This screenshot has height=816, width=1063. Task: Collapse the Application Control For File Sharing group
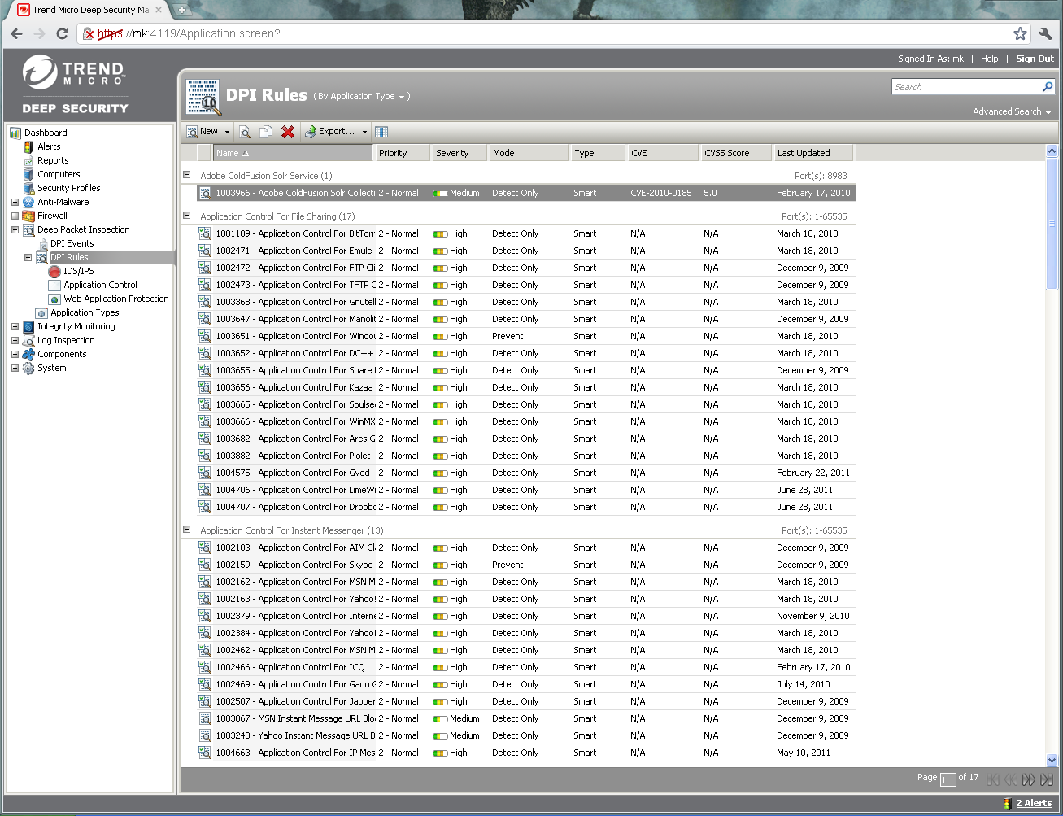(186, 216)
